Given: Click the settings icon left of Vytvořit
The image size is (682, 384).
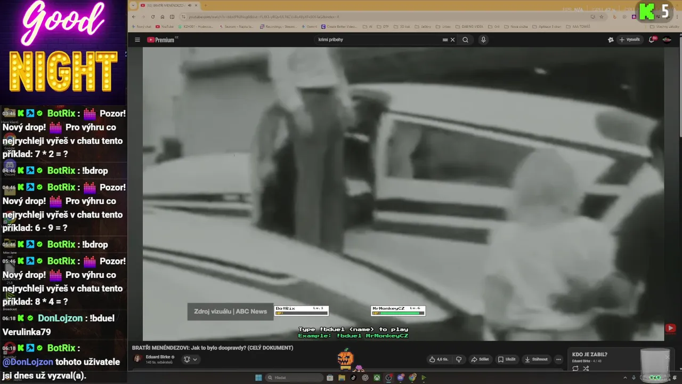Looking at the screenshot, I should pyautogui.click(x=611, y=39).
